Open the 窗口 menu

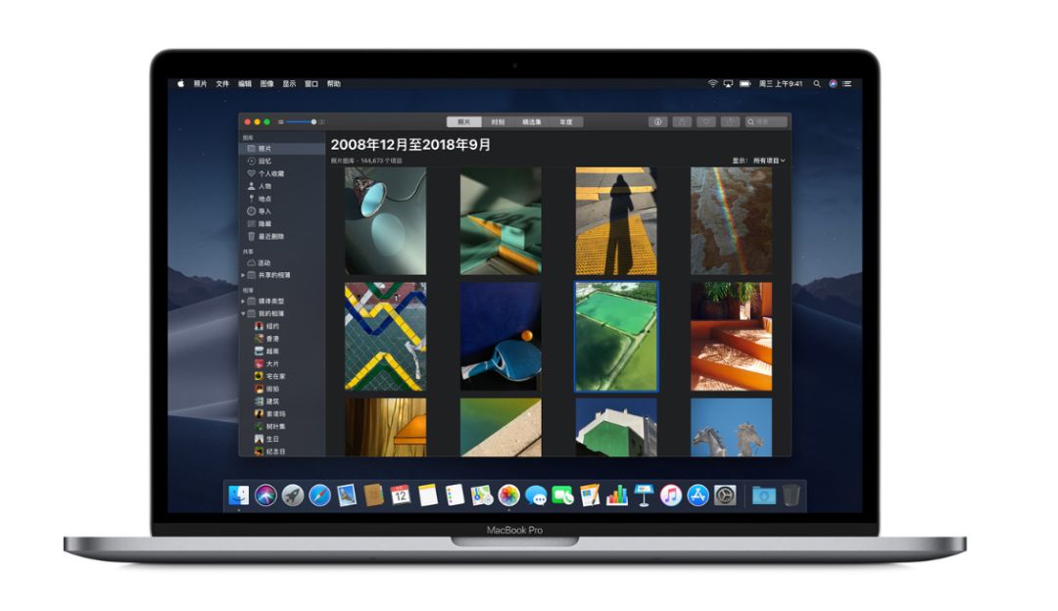(x=312, y=83)
